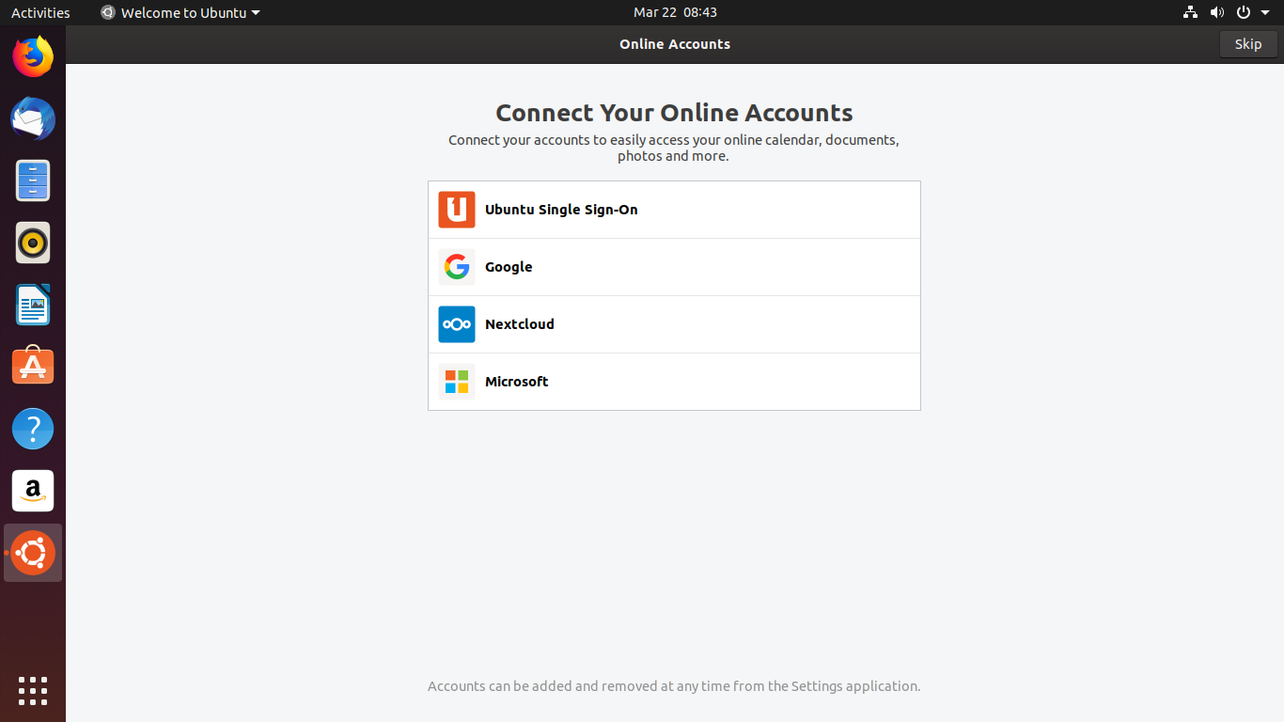Expand the system menu arrow
Image resolution: width=1284 pixels, height=722 pixels.
[1265, 13]
